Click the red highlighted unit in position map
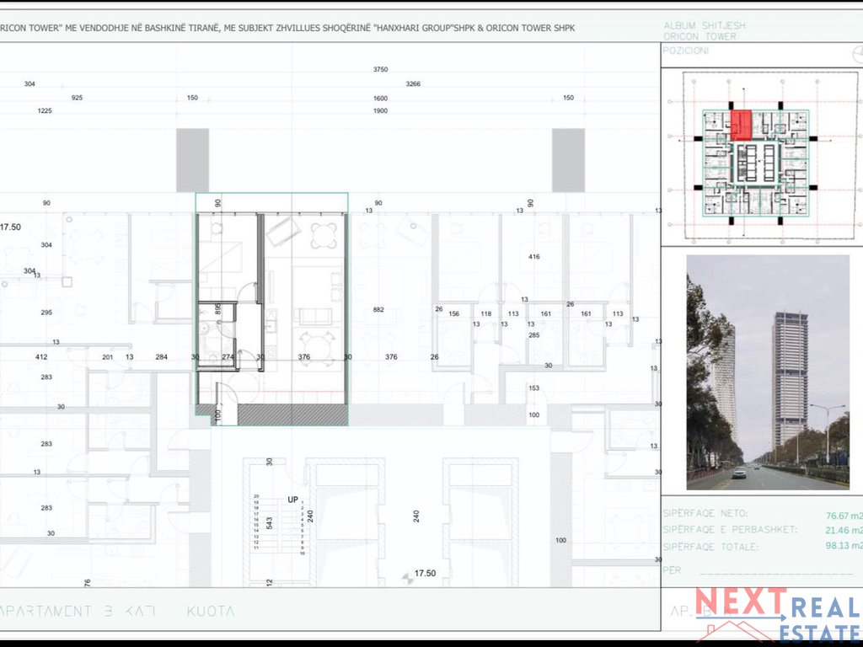 click(741, 125)
